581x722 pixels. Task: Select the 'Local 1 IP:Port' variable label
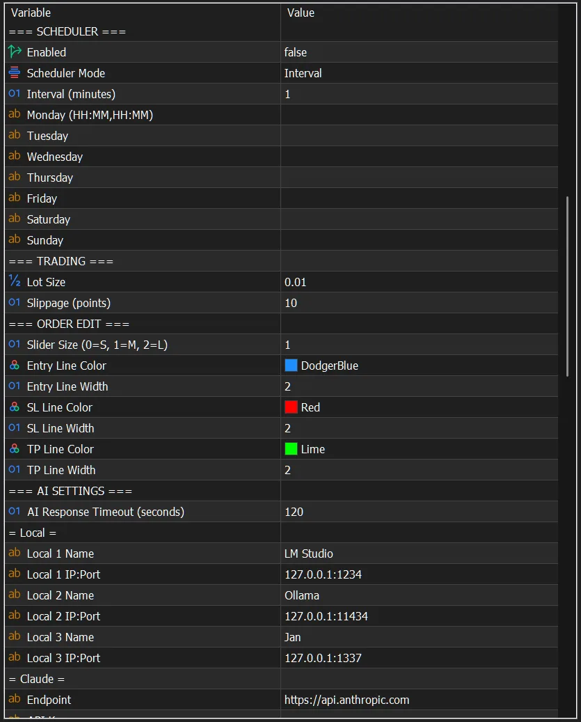tap(63, 574)
